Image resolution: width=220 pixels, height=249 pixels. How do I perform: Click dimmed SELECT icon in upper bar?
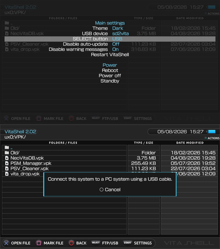point(96,118)
